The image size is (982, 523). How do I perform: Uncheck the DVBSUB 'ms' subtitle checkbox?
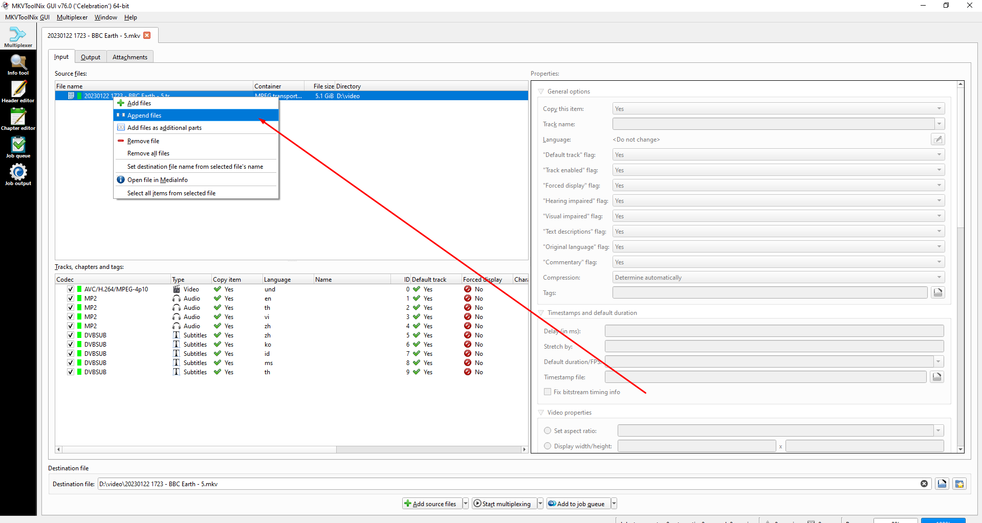tap(71, 363)
